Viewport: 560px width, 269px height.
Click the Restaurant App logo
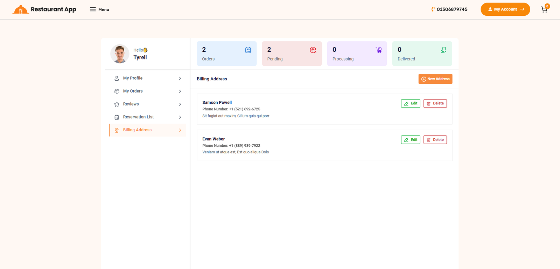tap(44, 9)
